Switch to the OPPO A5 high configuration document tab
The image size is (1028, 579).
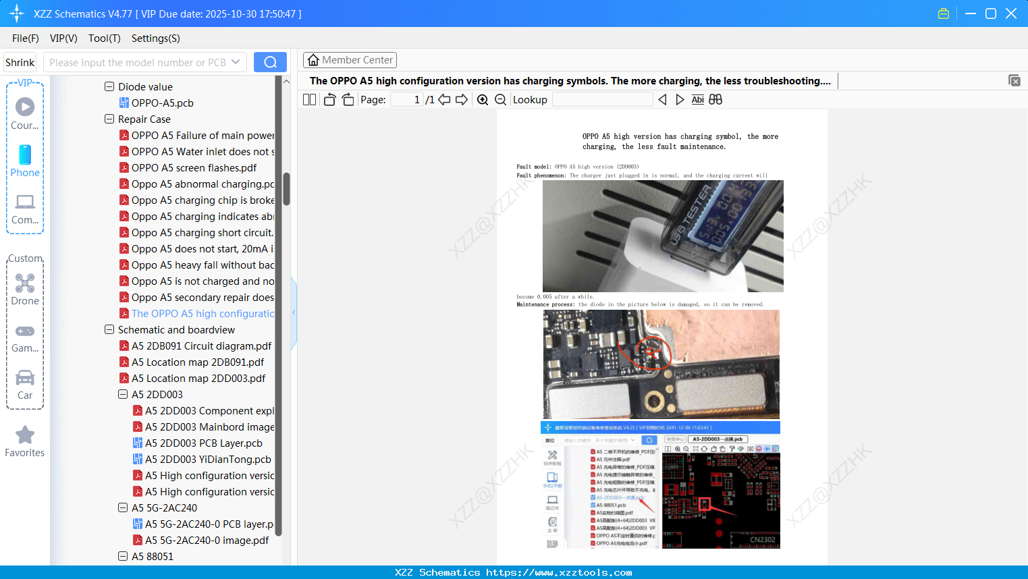coord(570,81)
